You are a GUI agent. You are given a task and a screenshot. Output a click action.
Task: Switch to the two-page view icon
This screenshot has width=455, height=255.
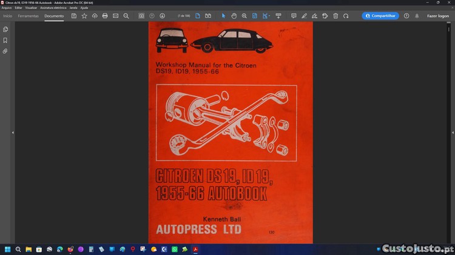(208, 16)
